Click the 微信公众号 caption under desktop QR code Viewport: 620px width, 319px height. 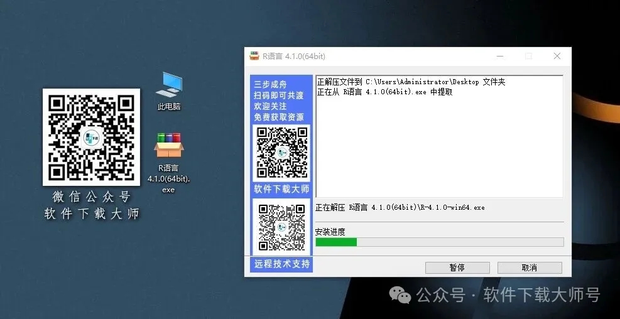91,197
